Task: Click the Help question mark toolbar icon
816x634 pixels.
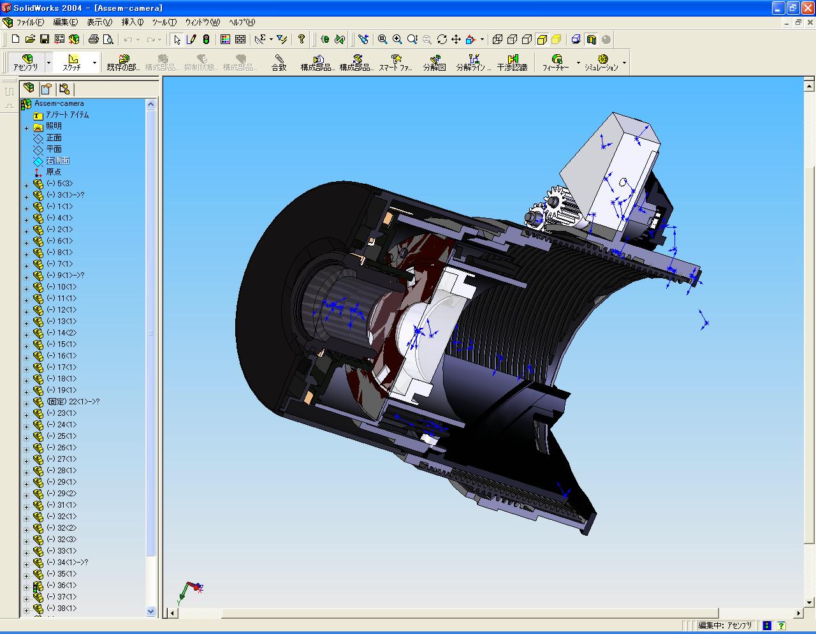Action: 302,40
